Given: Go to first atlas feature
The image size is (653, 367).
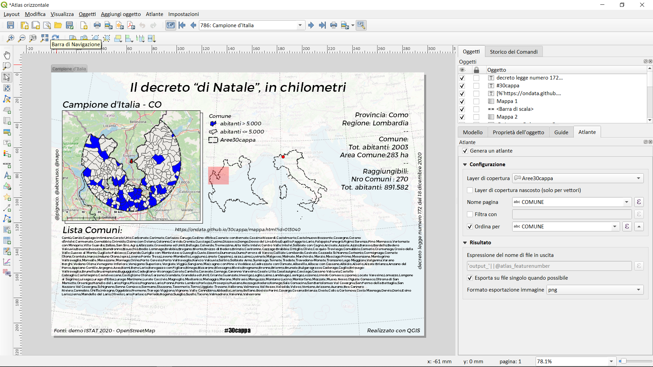Looking at the screenshot, I should (x=182, y=25).
